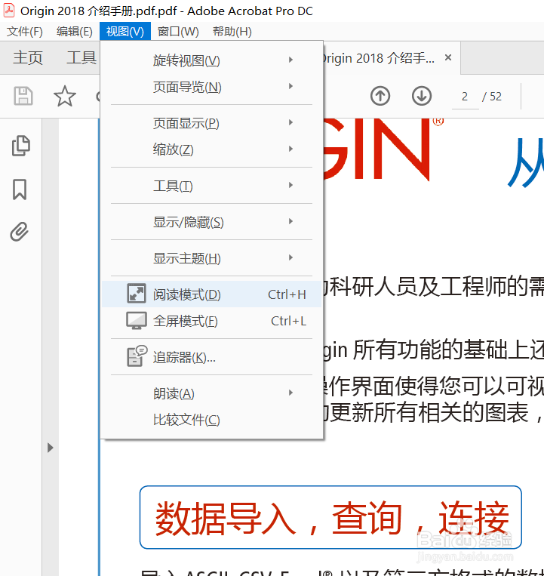
Task: Open 缩放(Z) menu entry
Action: (211, 149)
